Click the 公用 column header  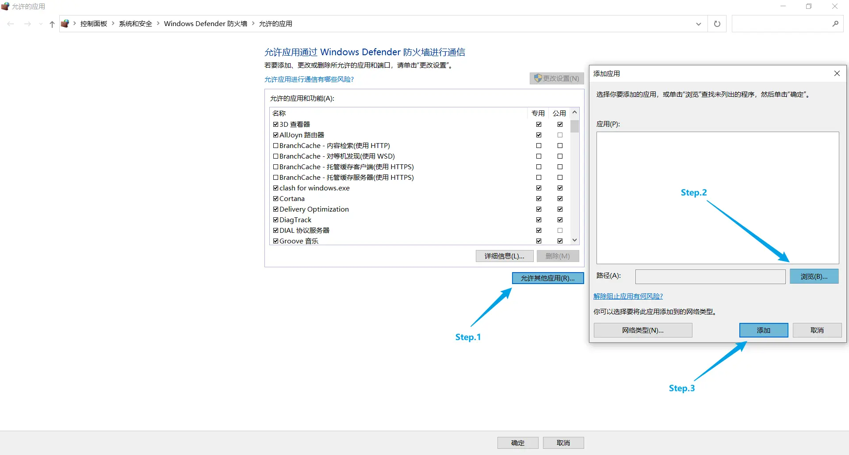559,113
